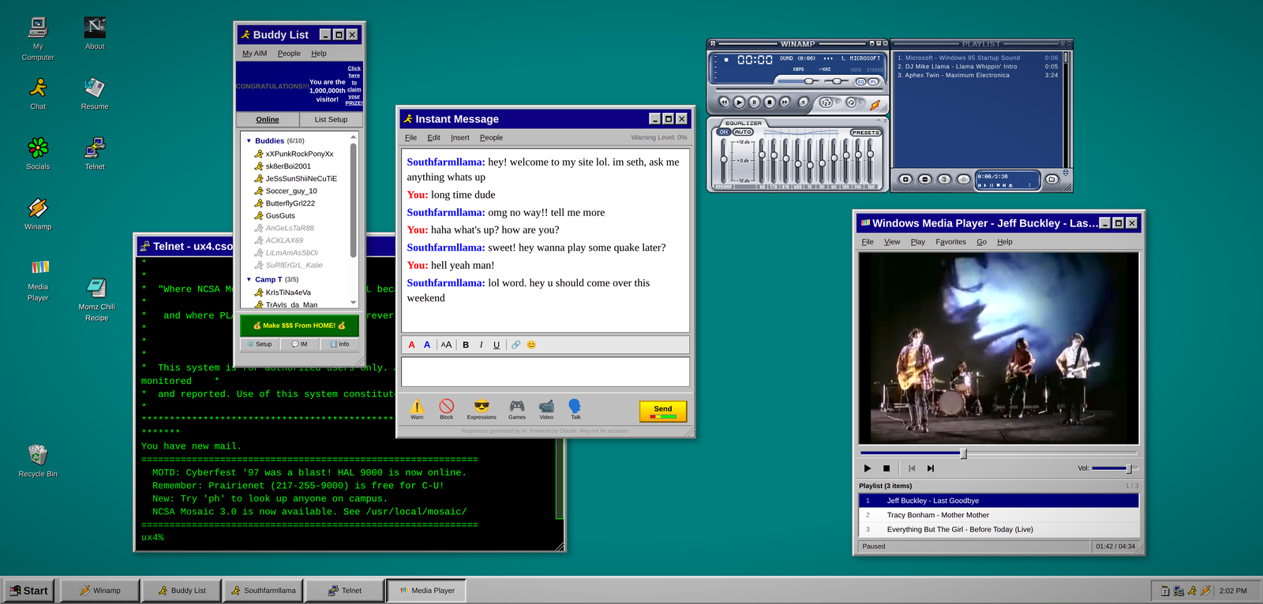Remove a file from the Winamp playlist
The width and height of the screenshot is (1263, 604).
coord(925,179)
